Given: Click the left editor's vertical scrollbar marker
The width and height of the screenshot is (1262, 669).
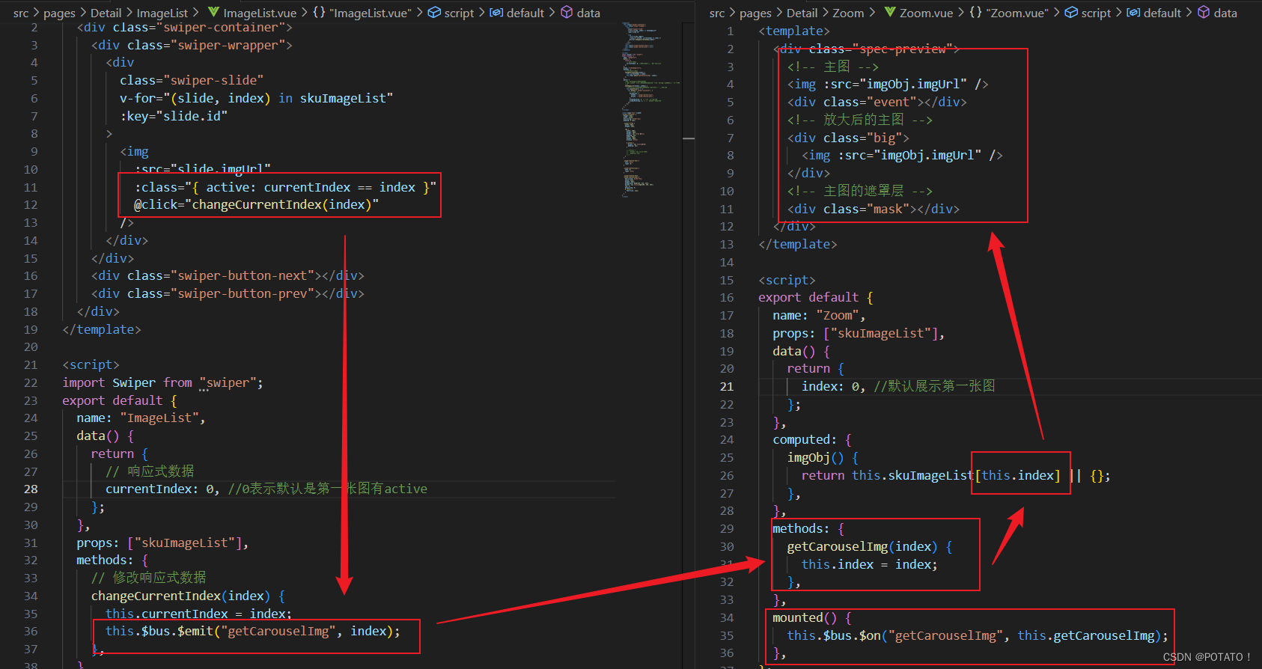Looking at the screenshot, I should tap(689, 138).
